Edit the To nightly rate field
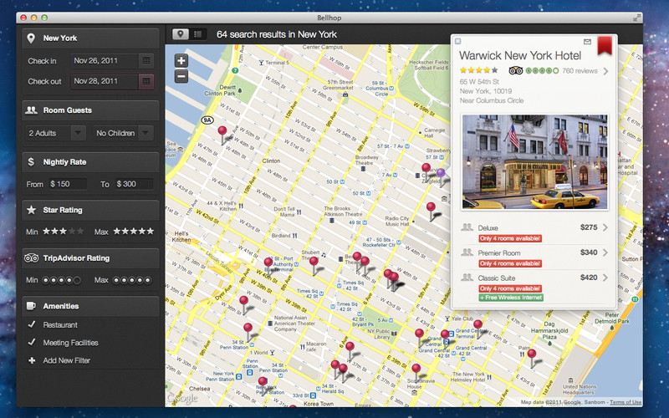 [134, 184]
